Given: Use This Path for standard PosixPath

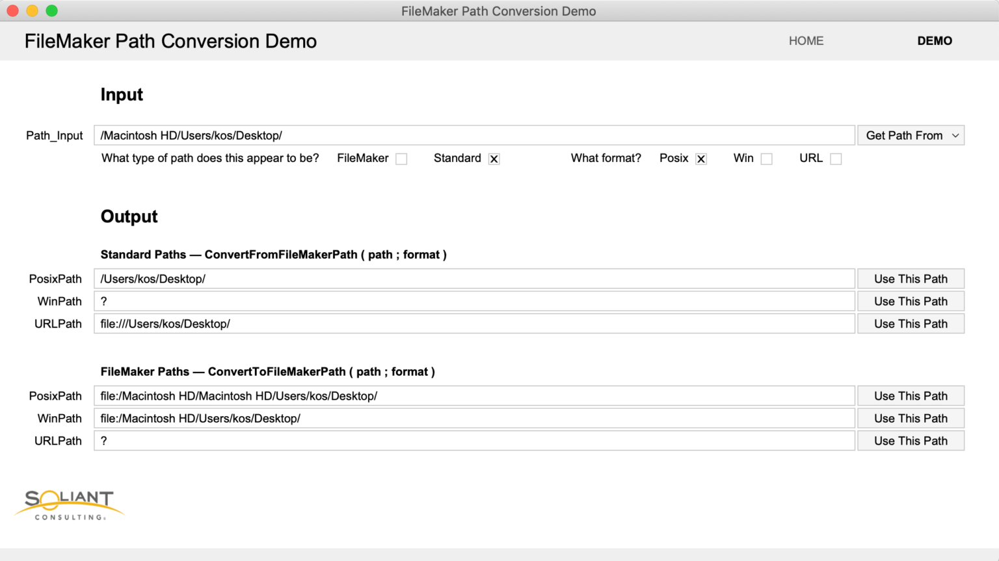Looking at the screenshot, I should pos(910,278).
